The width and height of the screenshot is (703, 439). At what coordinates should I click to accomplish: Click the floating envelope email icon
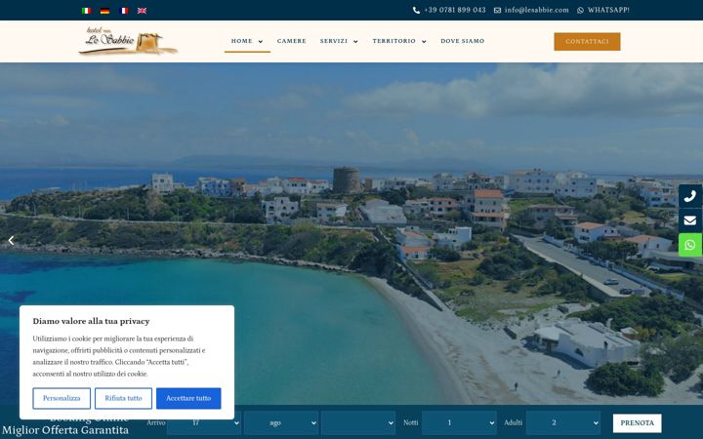690,220
